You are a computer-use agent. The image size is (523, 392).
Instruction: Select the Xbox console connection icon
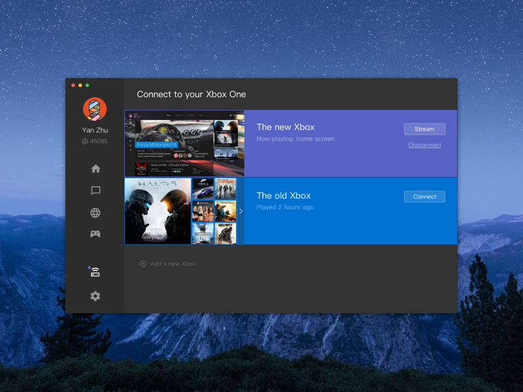(95, 272)
